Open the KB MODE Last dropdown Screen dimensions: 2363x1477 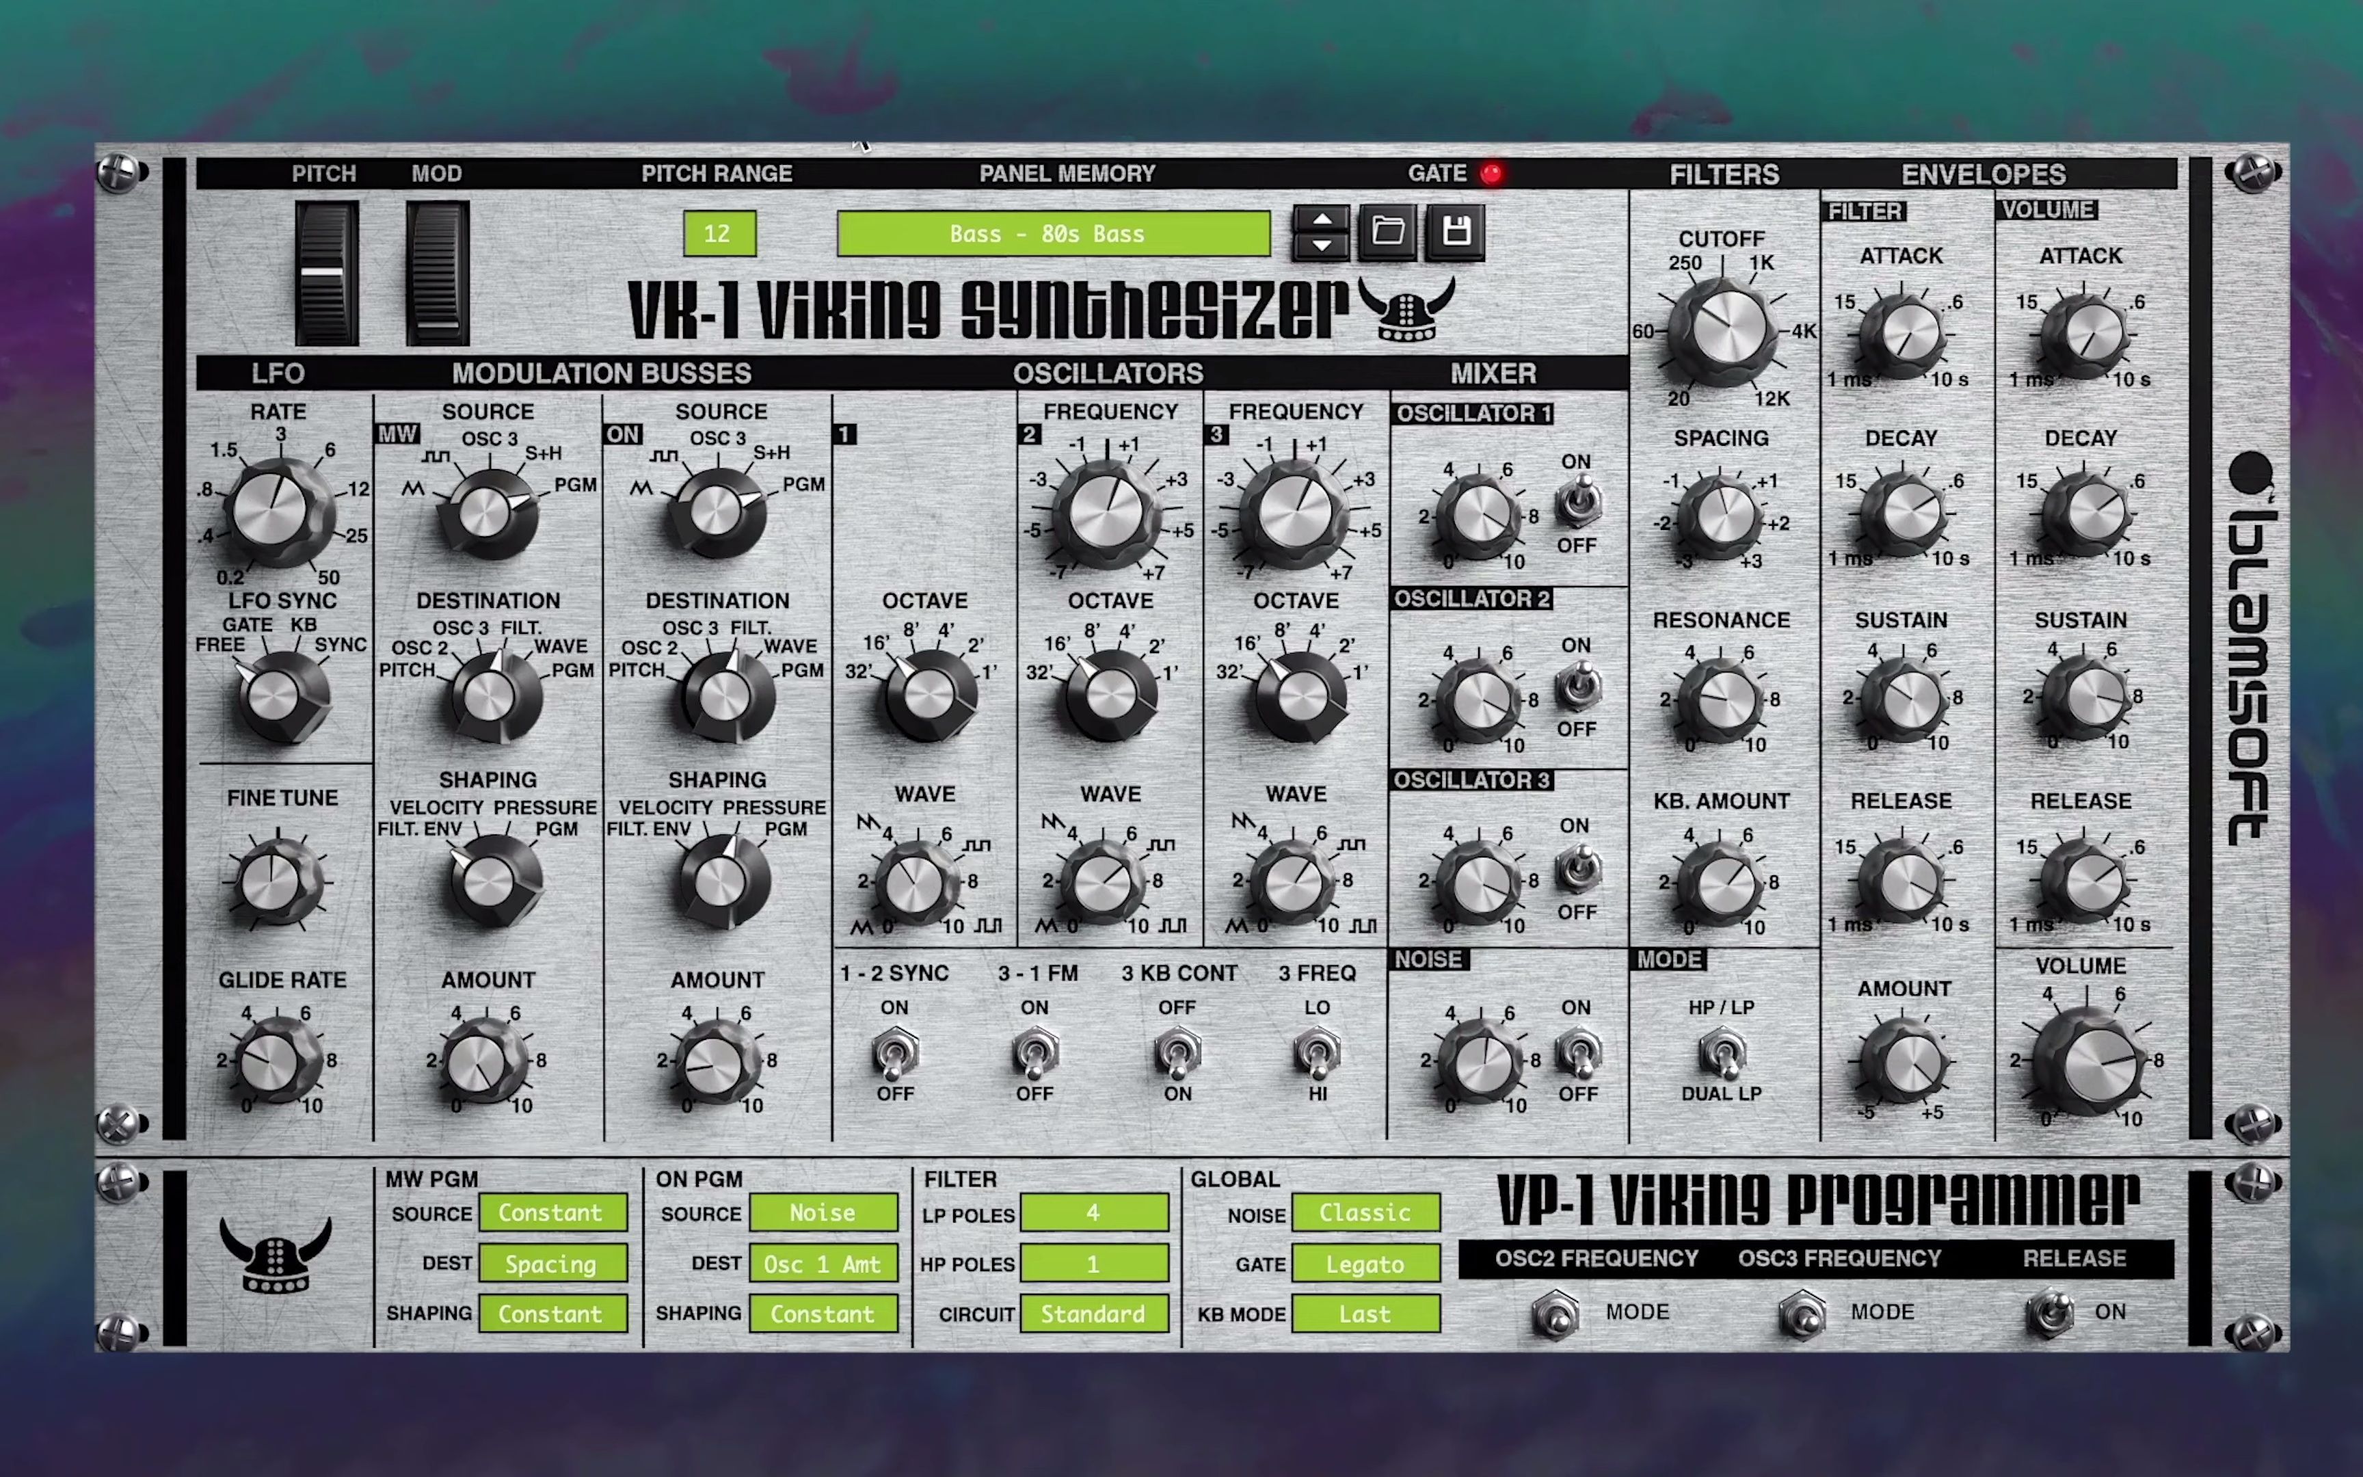pyautogui.click(x=1365, y=1314)
